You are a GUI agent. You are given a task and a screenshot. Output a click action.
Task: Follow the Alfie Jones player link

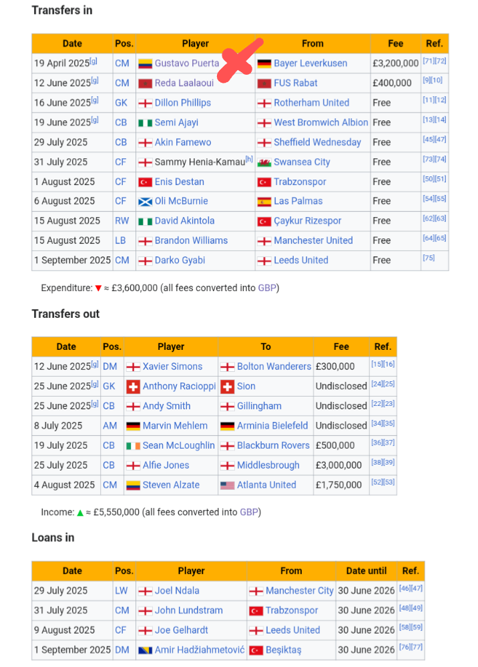(166, 465)
